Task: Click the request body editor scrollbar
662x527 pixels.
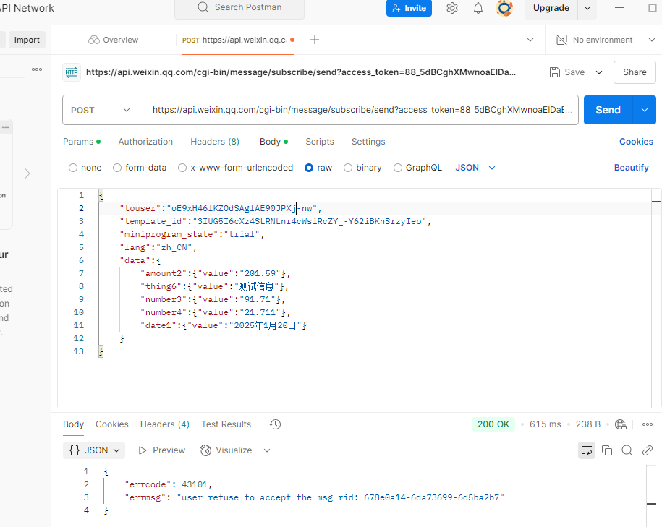Action: pyautogui.click(x=656, y=297)
